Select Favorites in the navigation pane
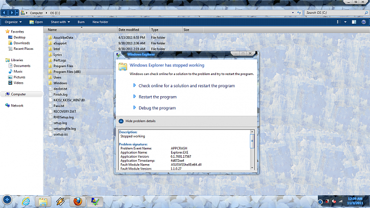Image resolution: width=370 pixels, height=208 pixels. (x=14, y=32)
